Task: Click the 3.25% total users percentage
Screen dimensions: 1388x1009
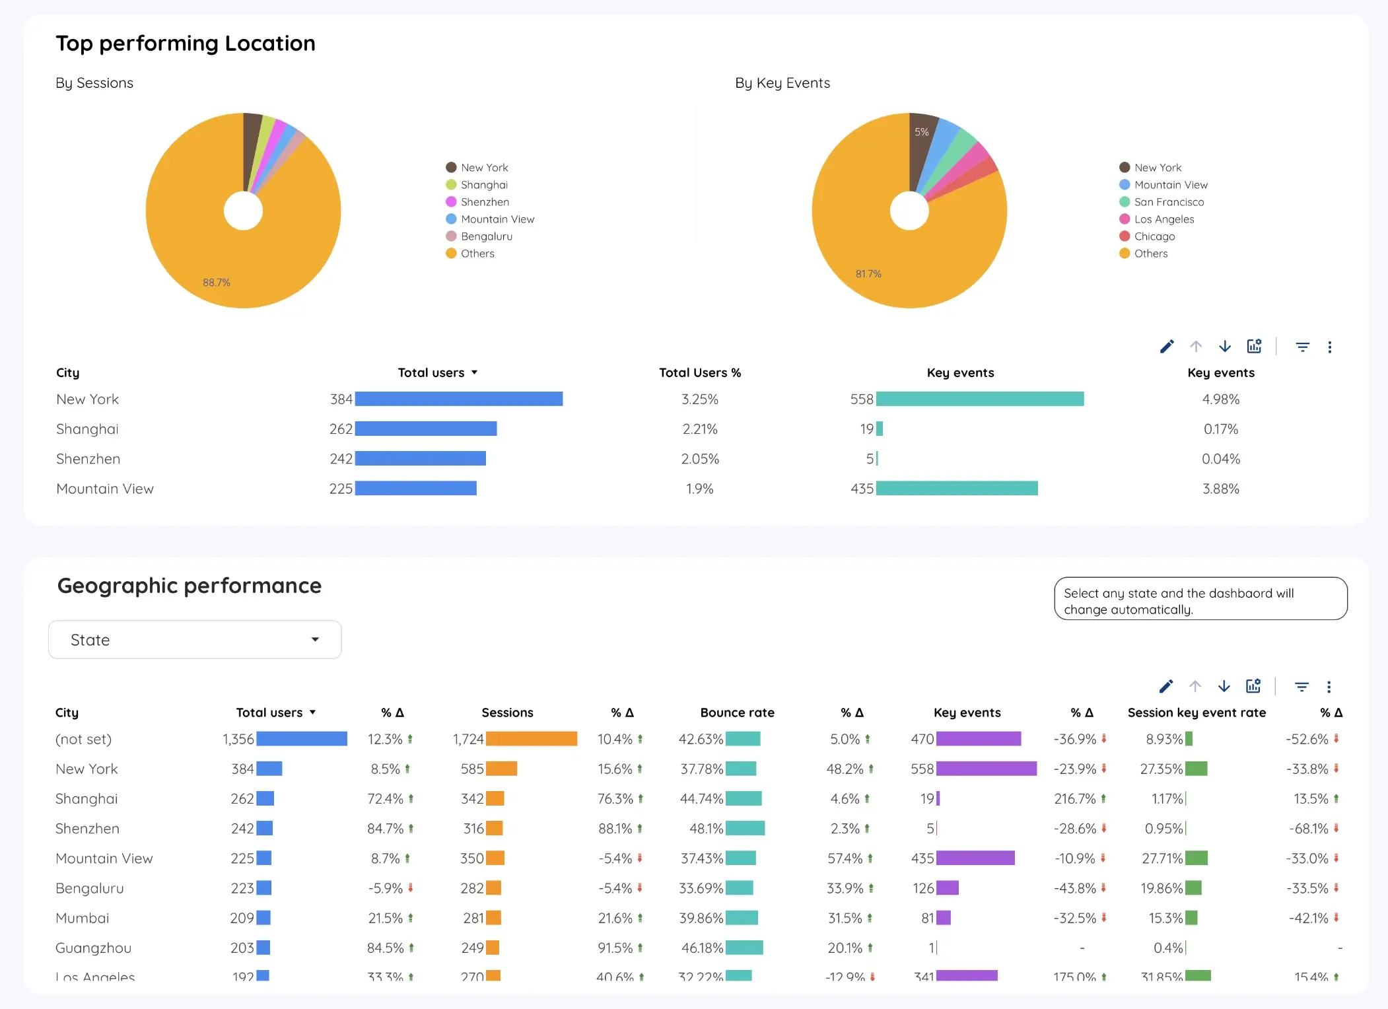Action: [x=700, y=400]
